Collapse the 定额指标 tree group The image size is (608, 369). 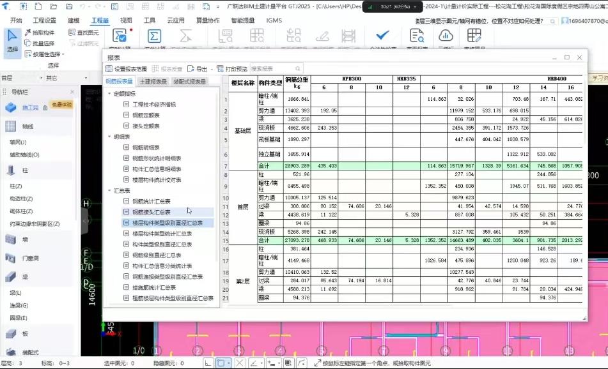coord(109,94)
